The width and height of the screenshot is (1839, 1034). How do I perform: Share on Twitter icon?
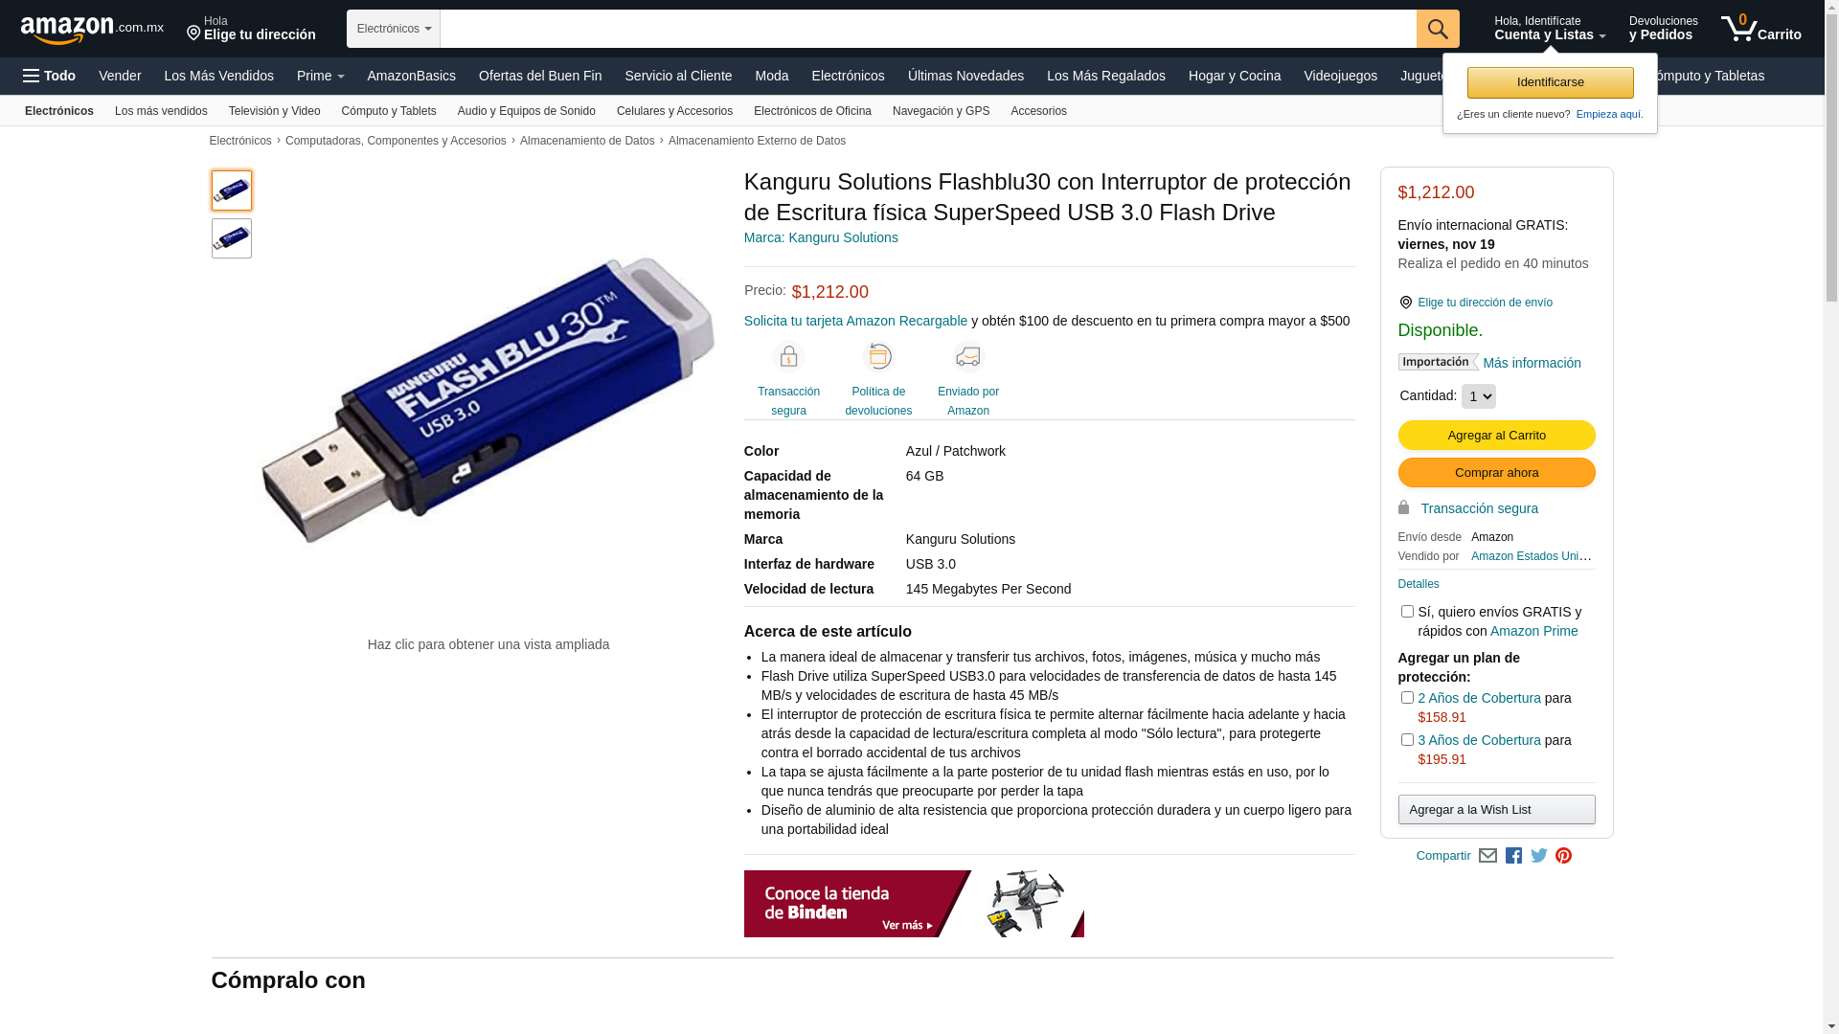1539,856
